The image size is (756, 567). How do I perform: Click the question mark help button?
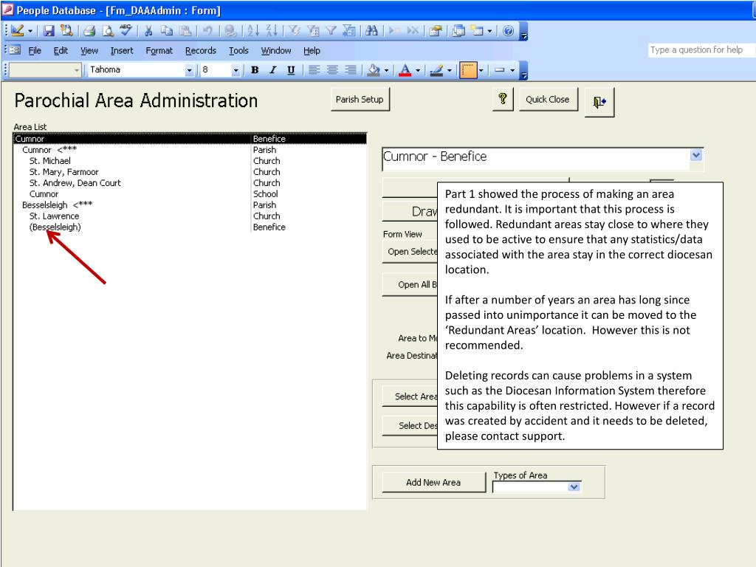pos(503,100)
